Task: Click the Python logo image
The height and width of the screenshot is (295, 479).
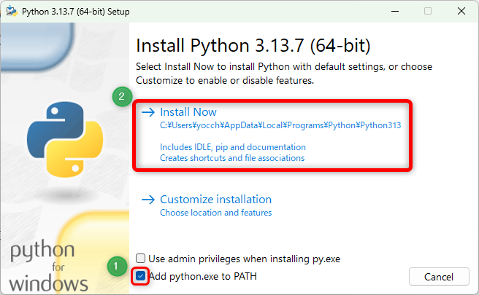Action: [65, 139]
